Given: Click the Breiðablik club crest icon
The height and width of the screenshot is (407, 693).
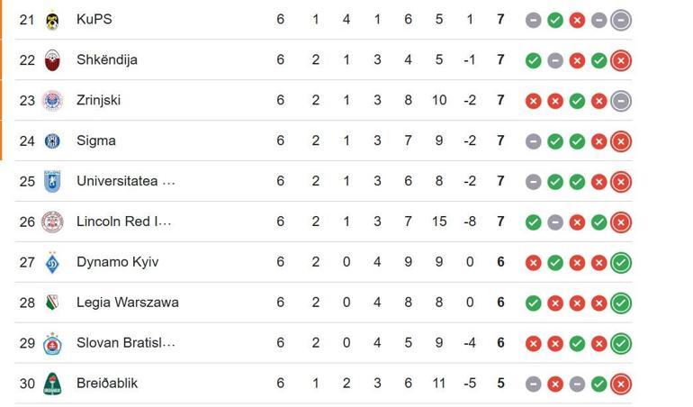Looking at the screenshot, I should coord(52,384).
